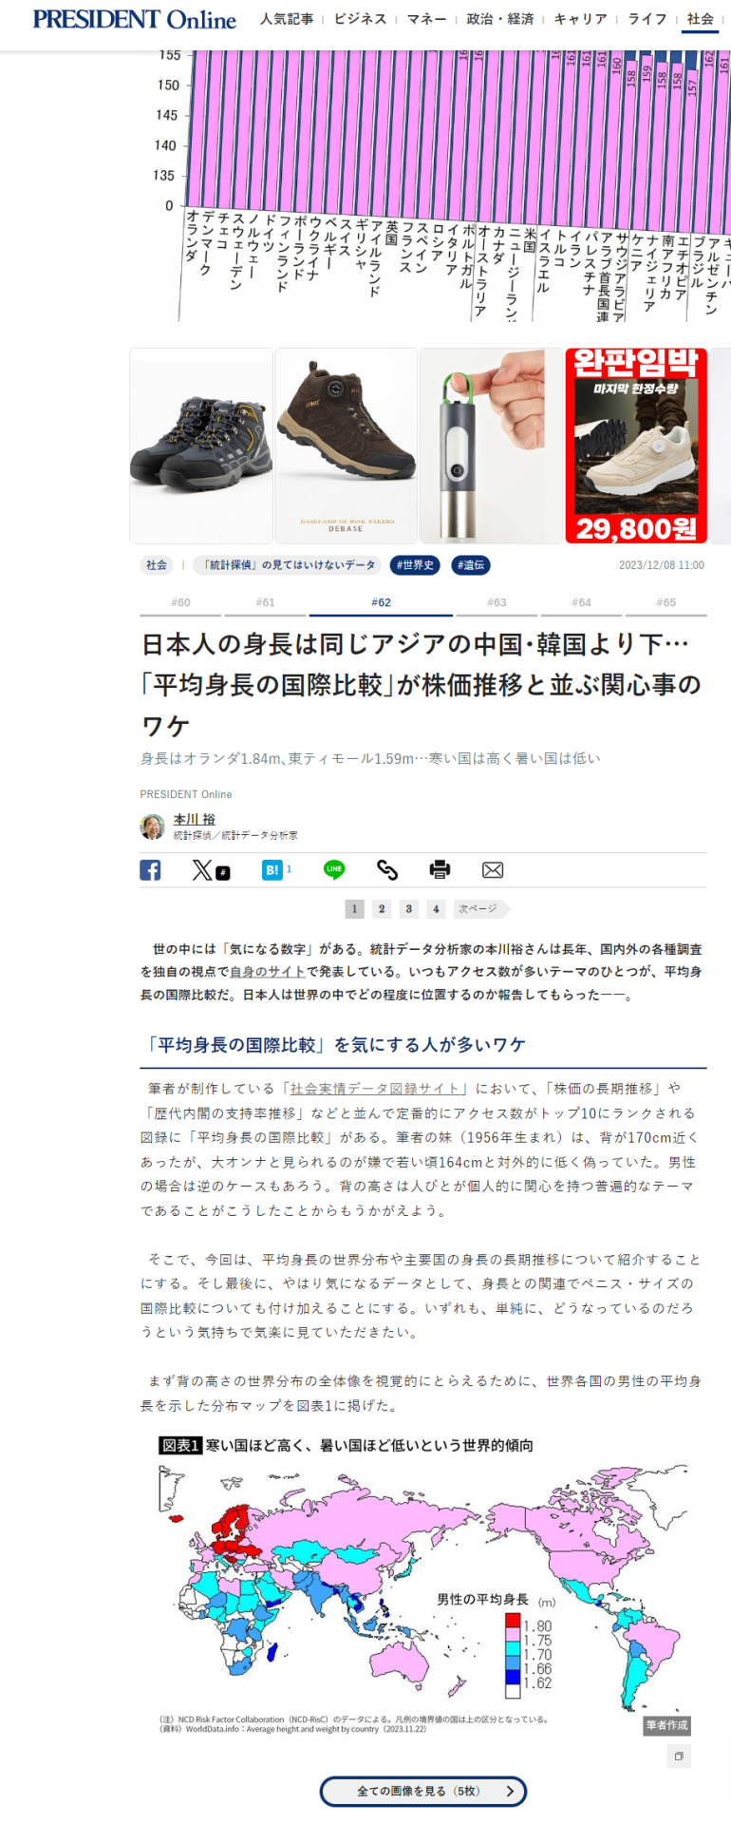This screenshot has width=731, height=1824.
Task: Open 社会実情データ図録サイト link
Action: (x=378, y=1089)
